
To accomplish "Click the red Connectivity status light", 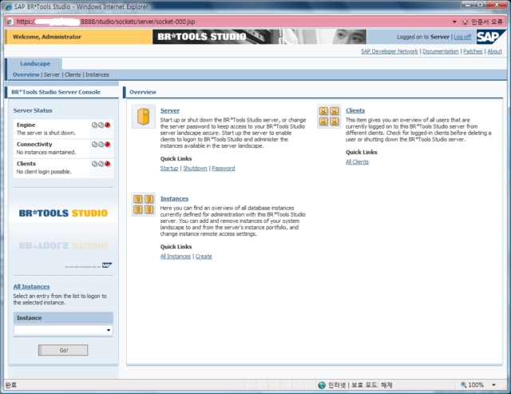I will coord(108,145).
